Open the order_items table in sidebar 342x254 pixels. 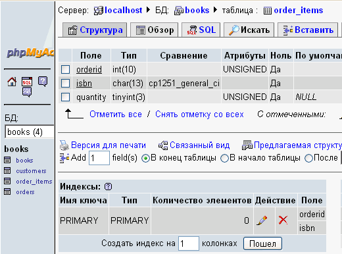34,182
